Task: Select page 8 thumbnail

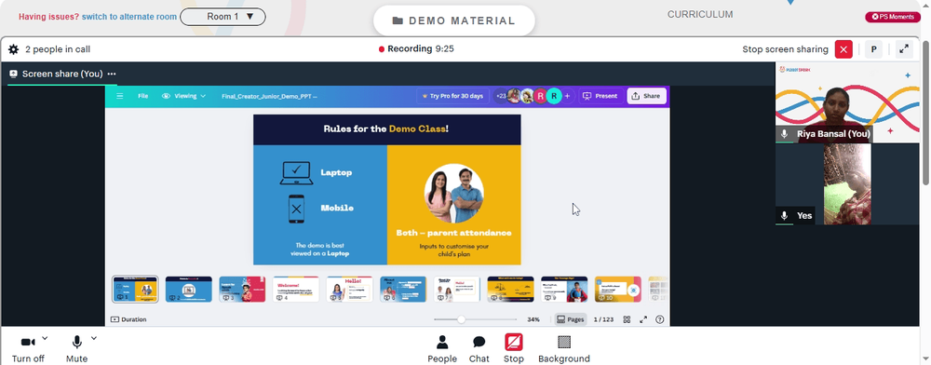Action: click(x=510, y=289)
